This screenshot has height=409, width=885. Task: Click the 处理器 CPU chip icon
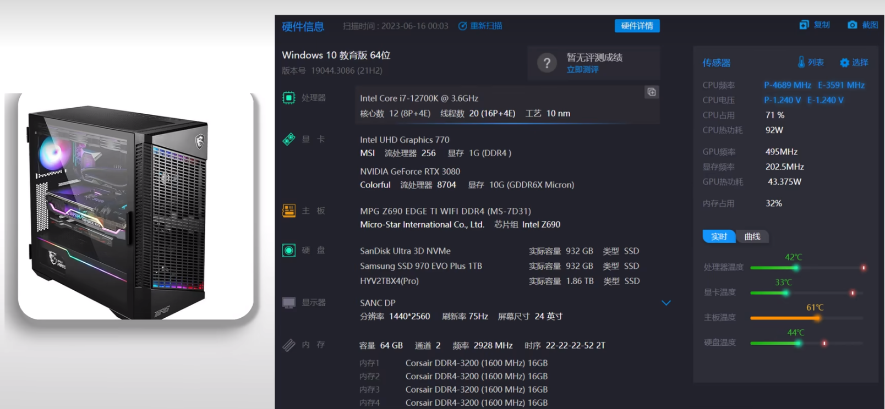point(289,98)
